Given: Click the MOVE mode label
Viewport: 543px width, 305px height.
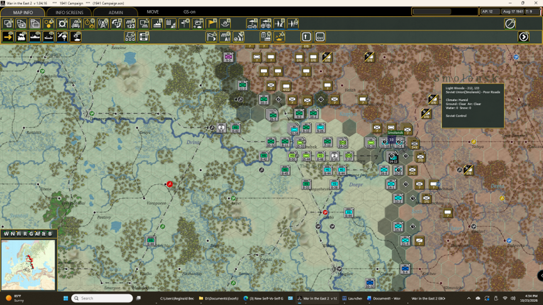Looking at the screenshot, I should [x=153, y=12].
